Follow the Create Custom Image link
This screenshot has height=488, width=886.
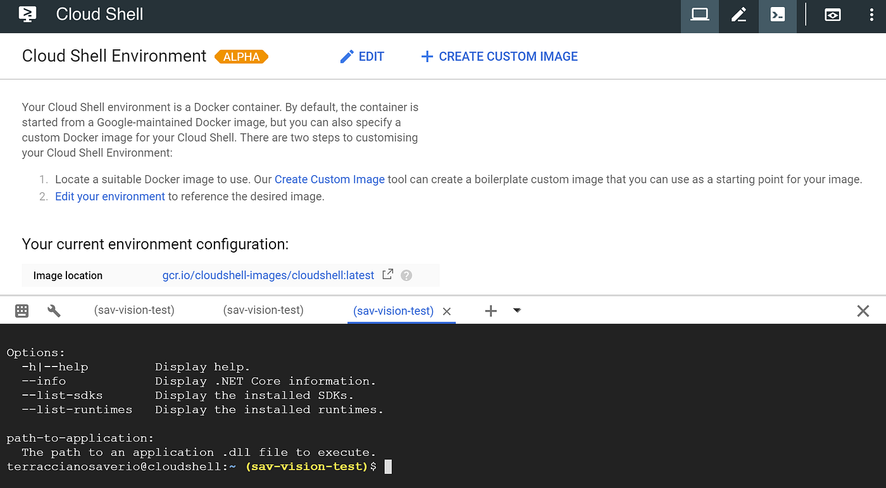pyautogui.click(x=330, y=179)
